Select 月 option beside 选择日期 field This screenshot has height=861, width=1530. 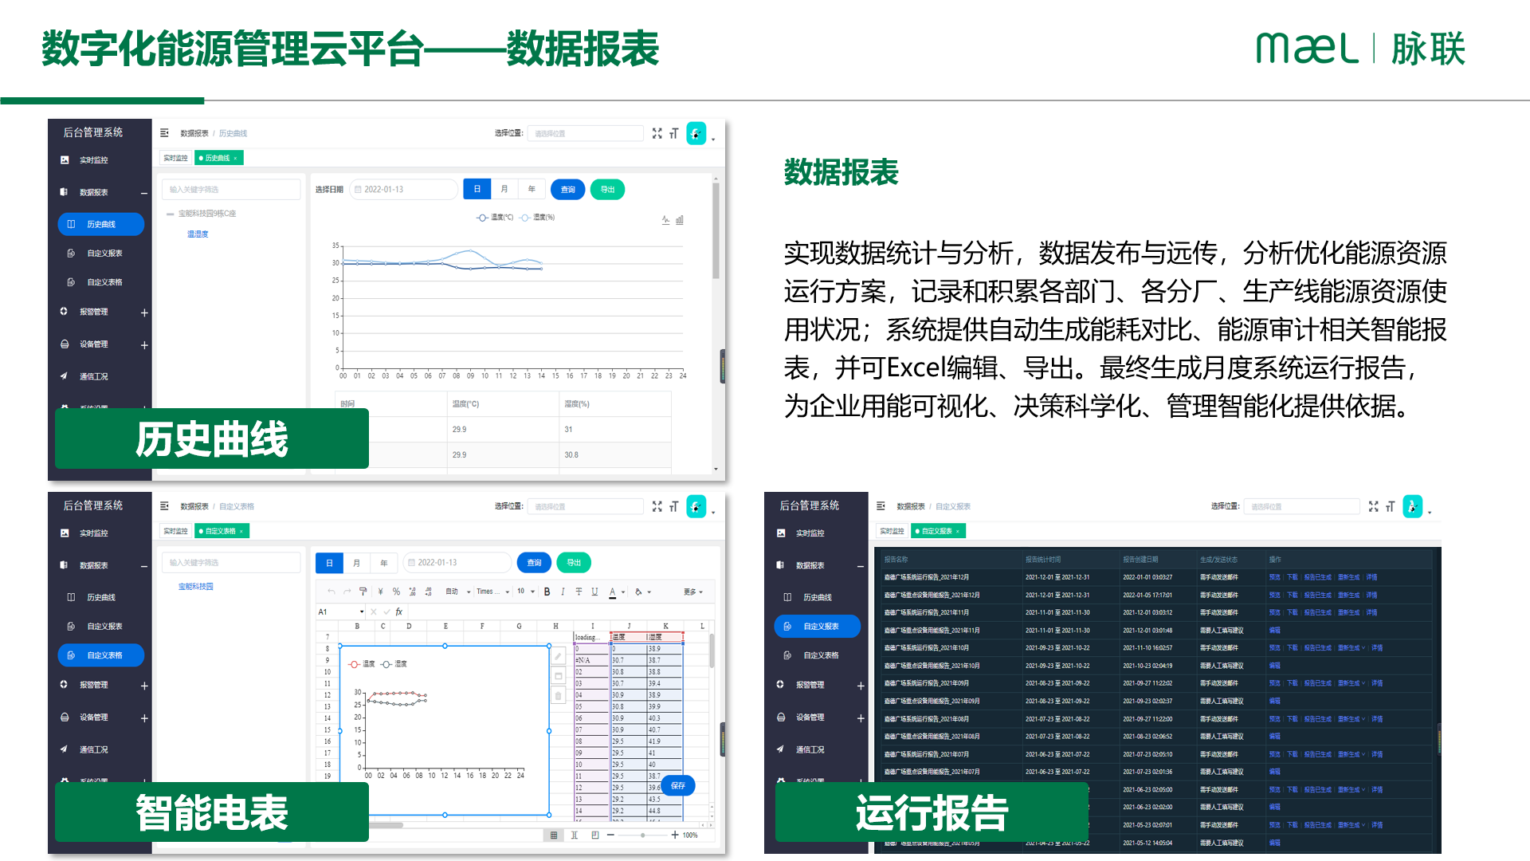504,190
